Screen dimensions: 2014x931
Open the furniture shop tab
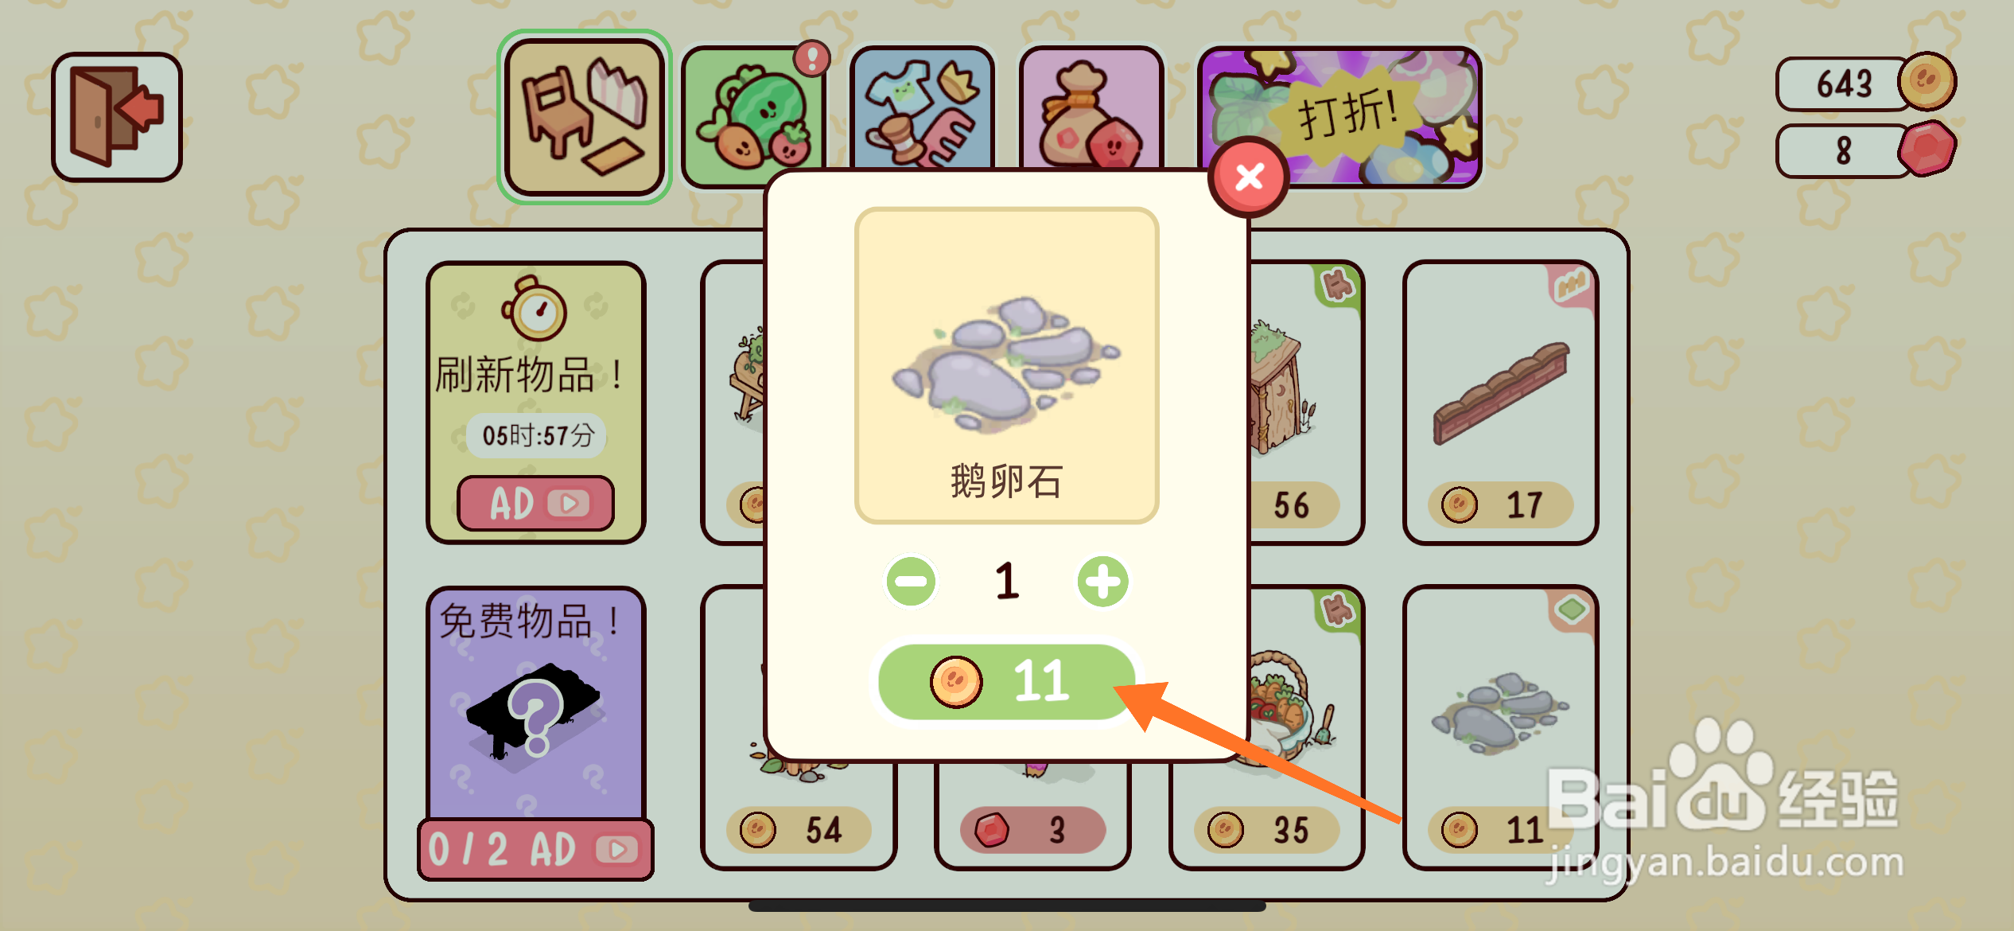(585, 117)
